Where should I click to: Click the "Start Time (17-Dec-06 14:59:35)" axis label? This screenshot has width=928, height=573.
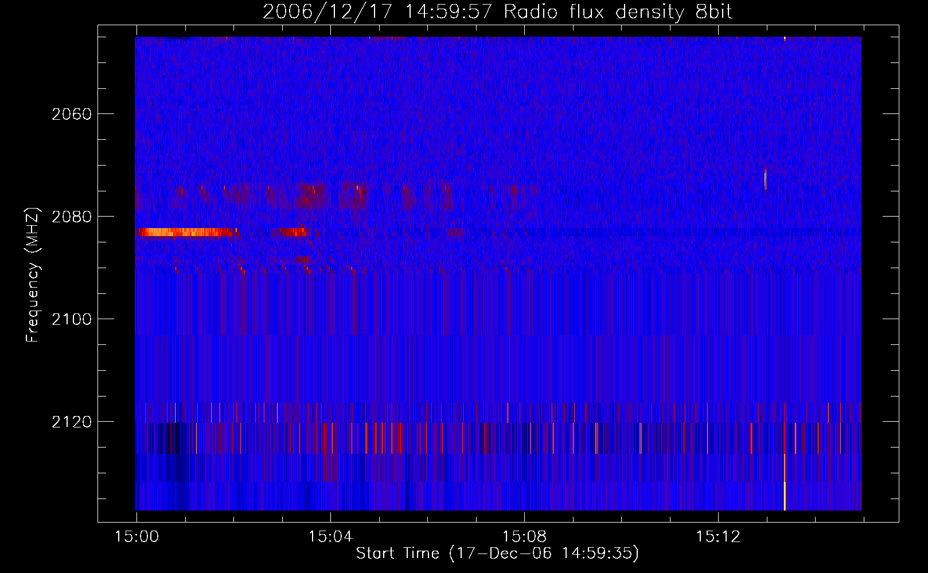coord(497,554)
